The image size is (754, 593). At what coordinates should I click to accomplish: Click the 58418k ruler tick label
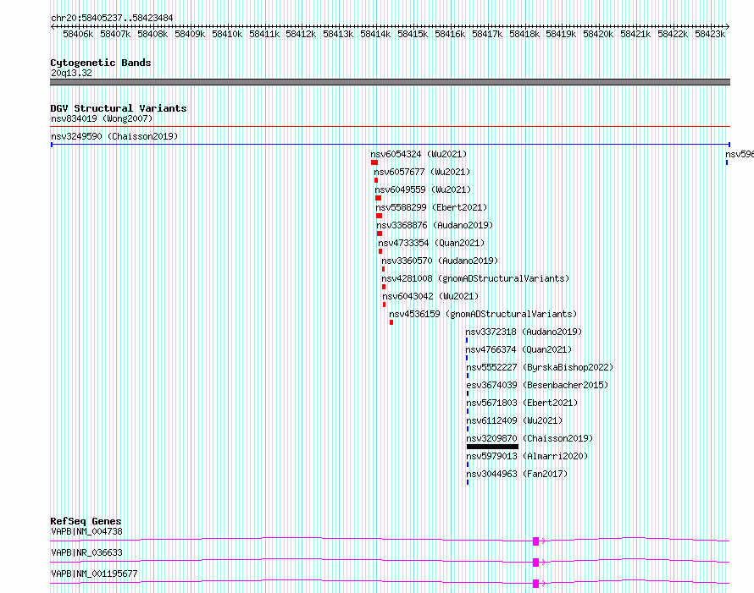pos(524,34)
